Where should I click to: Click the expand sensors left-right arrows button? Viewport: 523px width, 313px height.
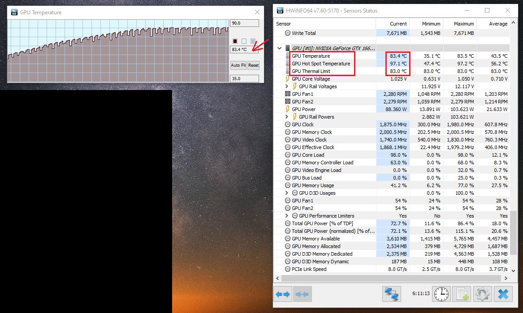pyautogui.click(x=283, y=294)
